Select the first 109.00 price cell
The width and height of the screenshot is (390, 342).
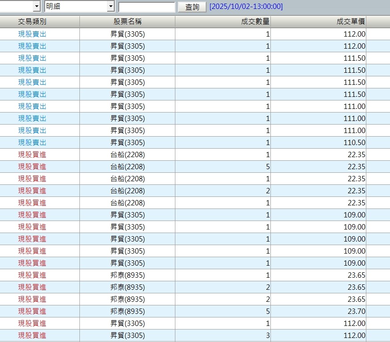click(x=354, y=215)
